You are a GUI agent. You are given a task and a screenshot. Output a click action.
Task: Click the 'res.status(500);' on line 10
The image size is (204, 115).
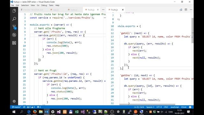point(58,46)
